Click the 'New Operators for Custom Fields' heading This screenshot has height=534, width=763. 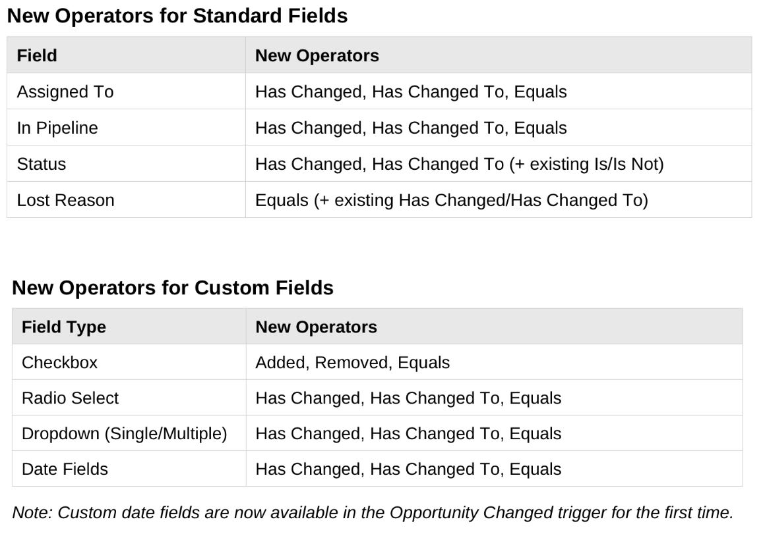(x=173, y=288)
